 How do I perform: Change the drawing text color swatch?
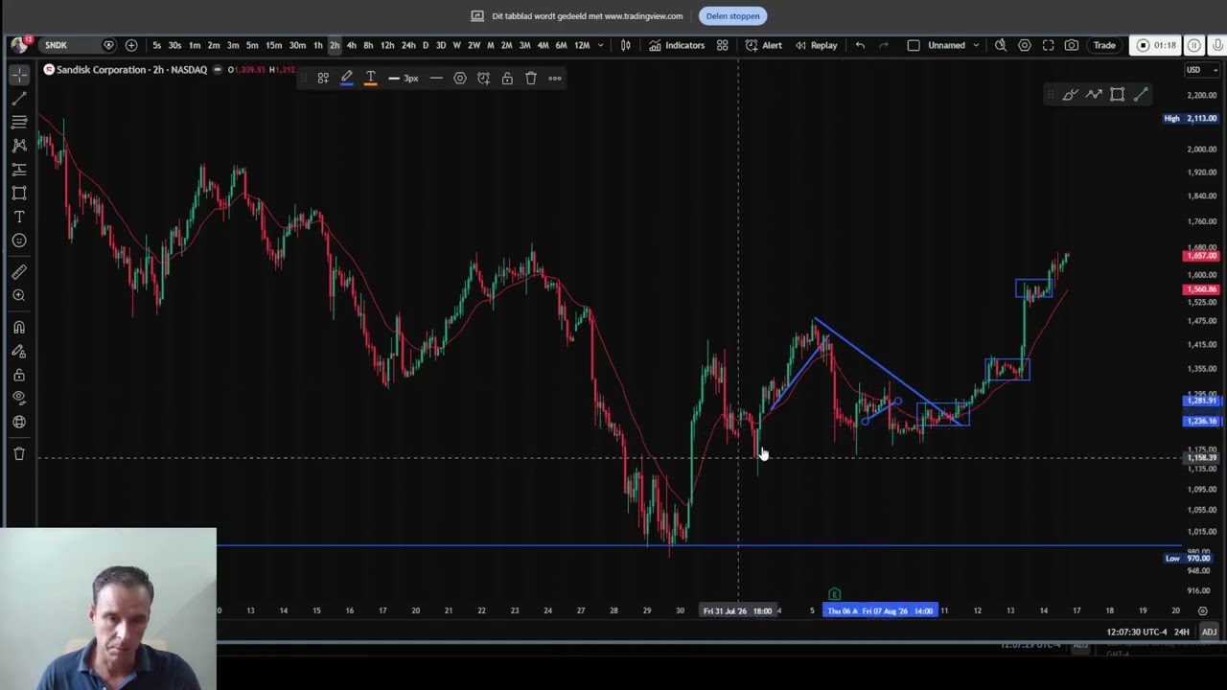pos(371,79)
